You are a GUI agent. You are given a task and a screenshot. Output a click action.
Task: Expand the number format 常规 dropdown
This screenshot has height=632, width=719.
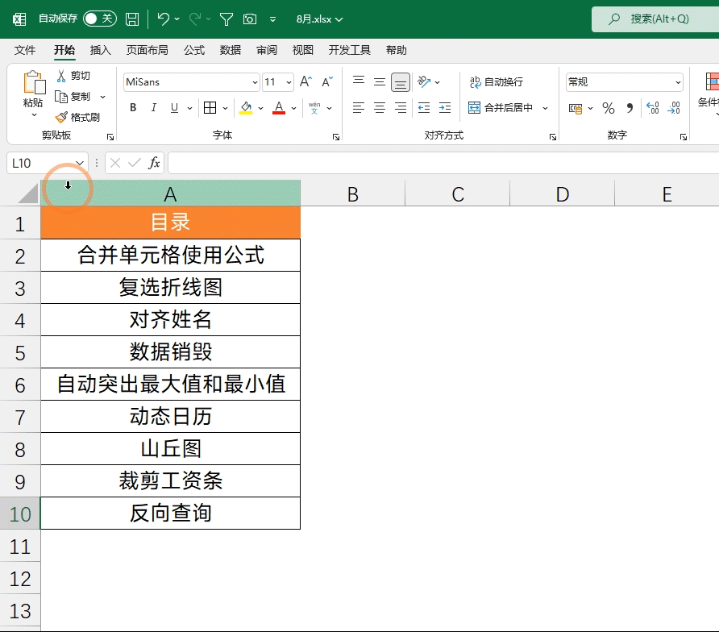pos(678,82)
